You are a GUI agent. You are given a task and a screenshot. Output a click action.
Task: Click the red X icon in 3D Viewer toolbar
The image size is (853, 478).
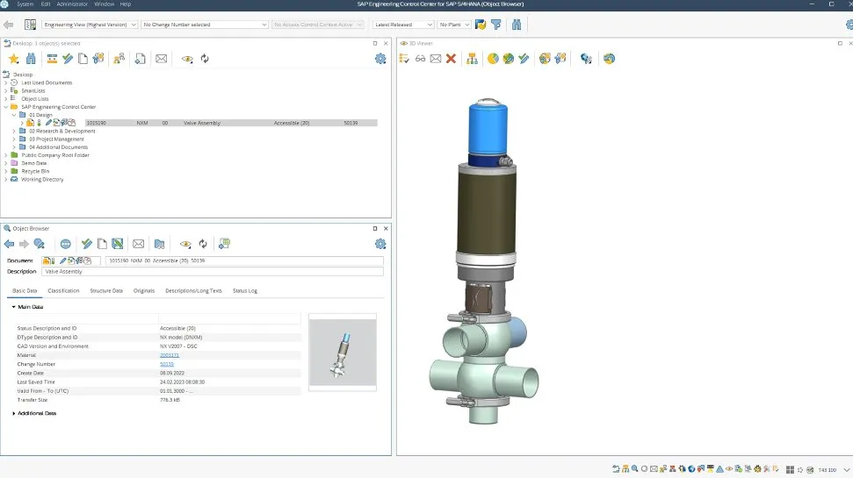coord(451,59)
